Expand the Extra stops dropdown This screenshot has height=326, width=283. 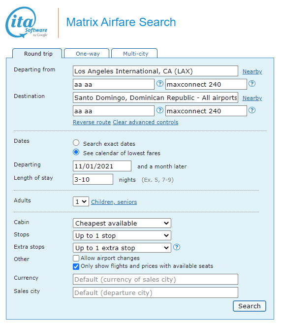click(122, 248)
